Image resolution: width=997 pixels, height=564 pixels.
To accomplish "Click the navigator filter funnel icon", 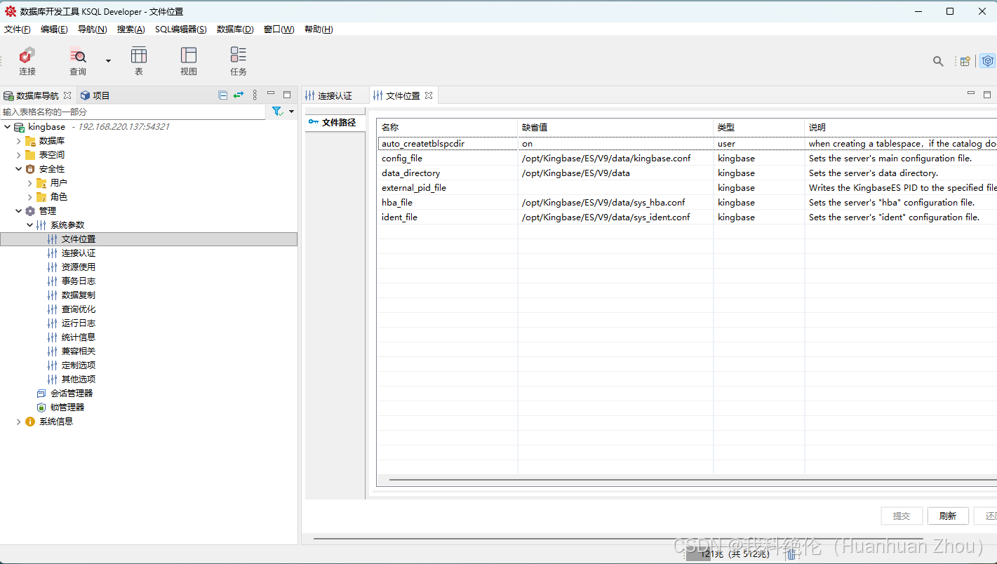I will (277, 112).
